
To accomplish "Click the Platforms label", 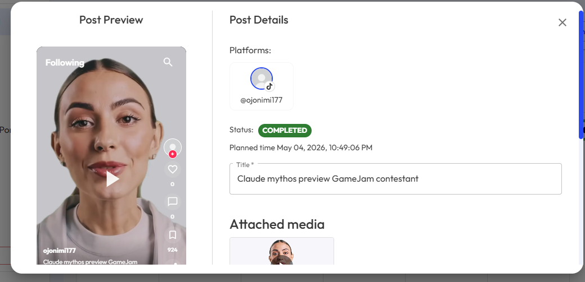I will 250,50.
